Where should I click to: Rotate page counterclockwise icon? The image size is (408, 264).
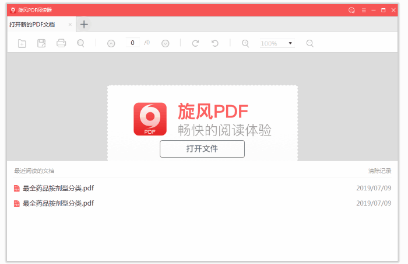[x=215, y=43]
